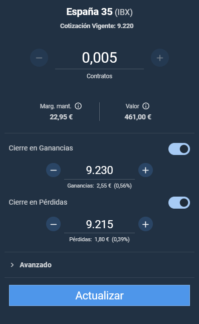Edit the 9.215 stop-loss price field
Image resolution: width=199 pixels, height=324 pixels.
tap(99, 224)
